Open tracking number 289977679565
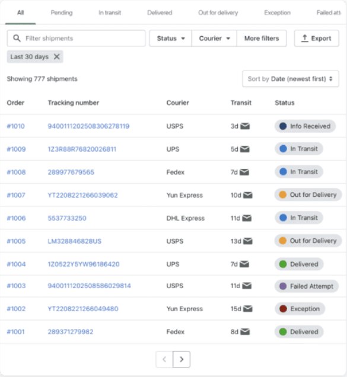This screenshot has height=377, width=347. point(71,172)
